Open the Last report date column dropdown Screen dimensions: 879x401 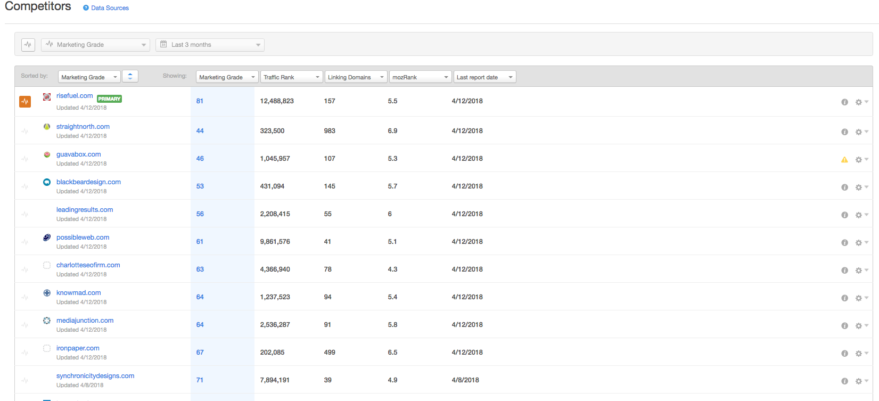485,77
